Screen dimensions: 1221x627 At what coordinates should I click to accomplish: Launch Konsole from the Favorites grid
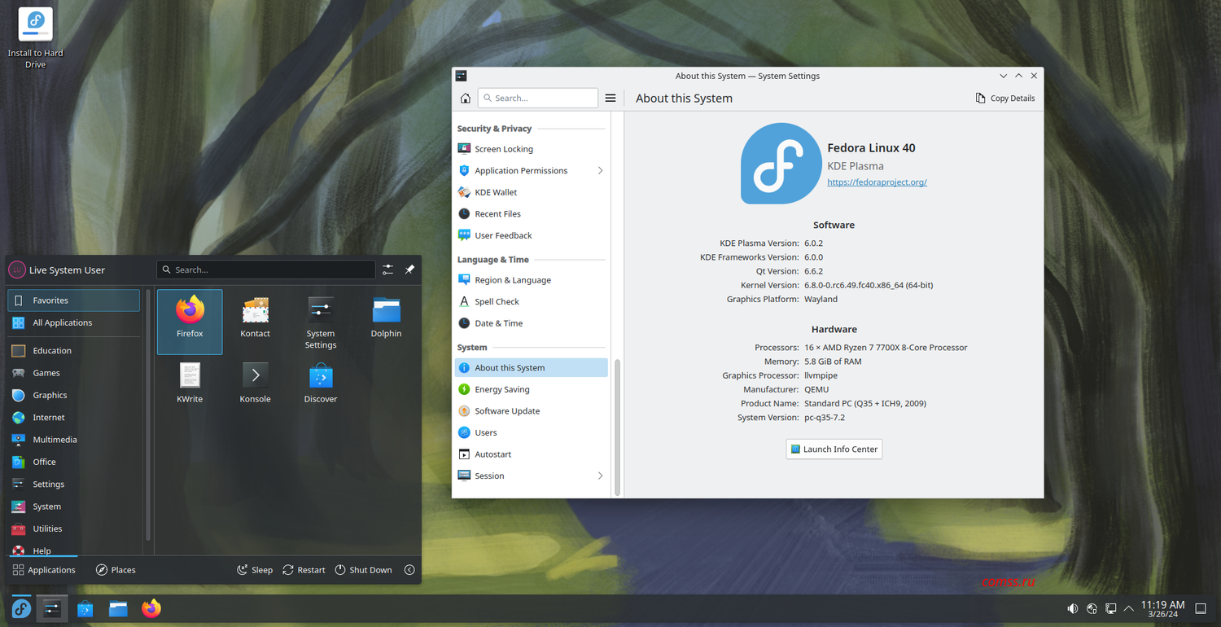[255, 384]
